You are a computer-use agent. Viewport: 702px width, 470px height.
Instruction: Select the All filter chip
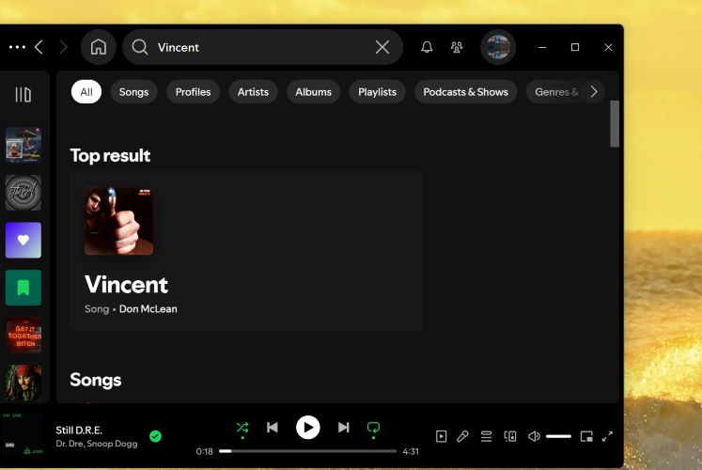pos(86,92)
